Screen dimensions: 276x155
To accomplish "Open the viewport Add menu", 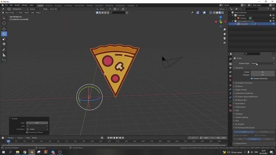I will tap(33, 12).
